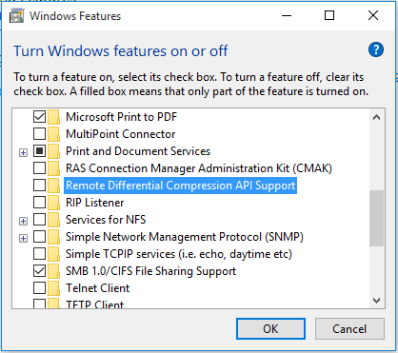Screen dimensions: 398x353
Task: Click the Cancel button
Action: tap(349, 329)
